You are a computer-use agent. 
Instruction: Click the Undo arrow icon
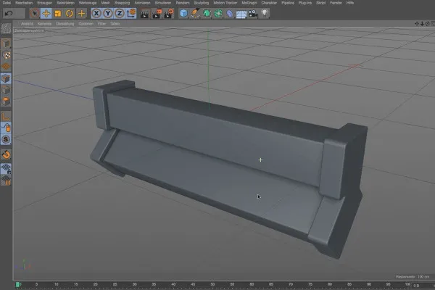click(x=8, y=13)
